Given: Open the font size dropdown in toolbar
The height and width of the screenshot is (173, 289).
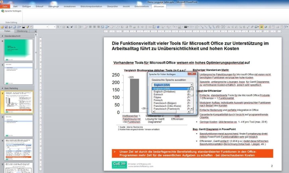Looking at the screenshot, I should click(55, 27).
